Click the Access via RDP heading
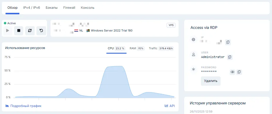This screenshot has height=114, width=272. [204, 28]
